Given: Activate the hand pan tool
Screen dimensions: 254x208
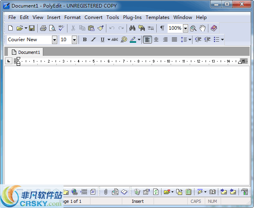Looking at the screenshot, I should (202, 28).
